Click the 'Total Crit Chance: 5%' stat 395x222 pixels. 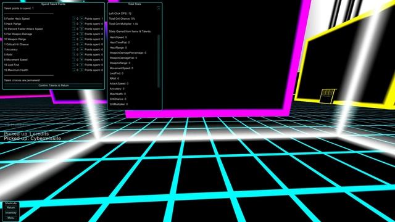[x=122, y=18]
